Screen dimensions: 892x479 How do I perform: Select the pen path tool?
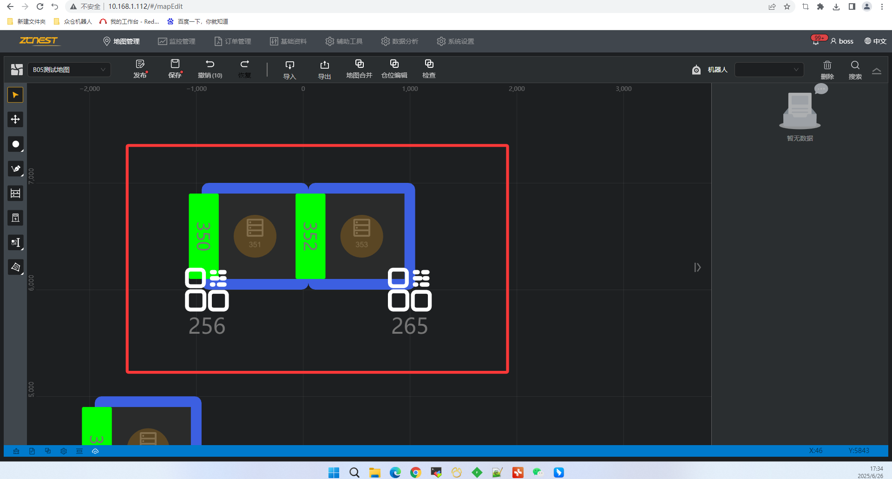point(15,169)
